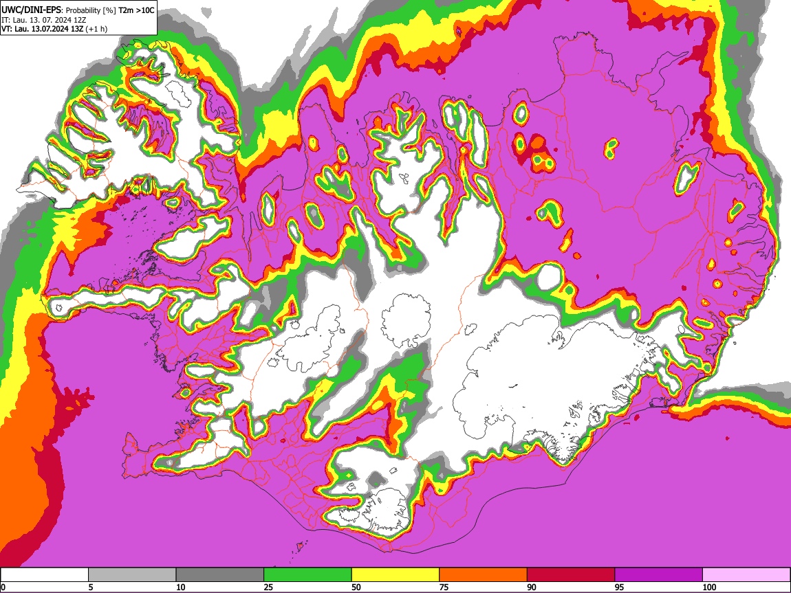Click the green 25–50 legend swatch
Screen dimensions: 791x593
[x=307, y=575]
